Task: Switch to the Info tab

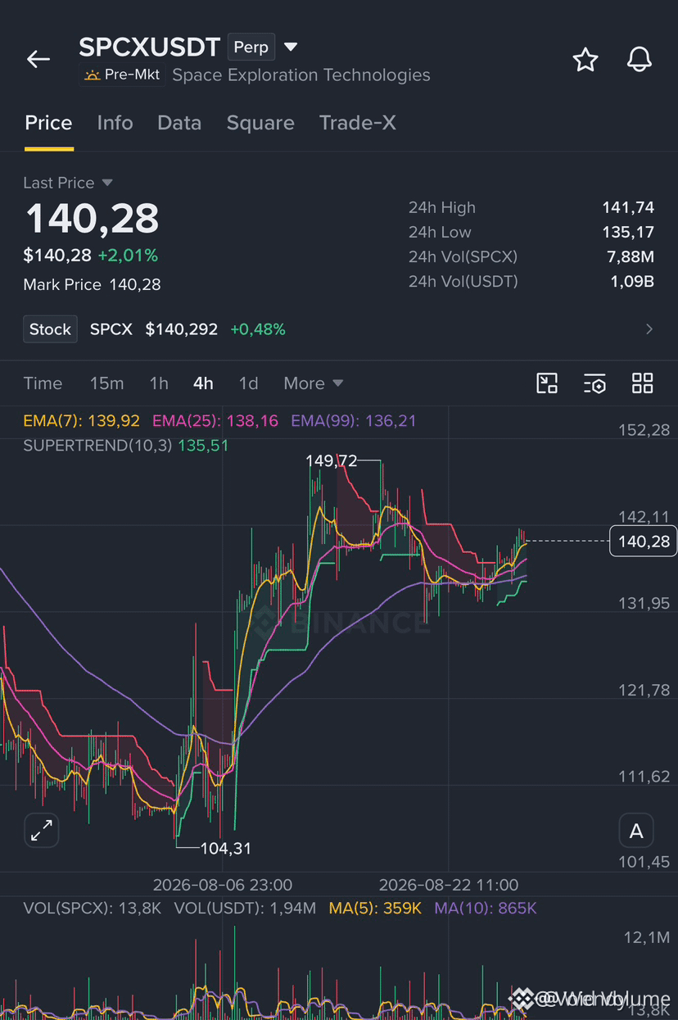Action: pyautogui.click(x=115, y=123)
